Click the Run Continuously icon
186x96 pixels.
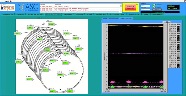8,1
